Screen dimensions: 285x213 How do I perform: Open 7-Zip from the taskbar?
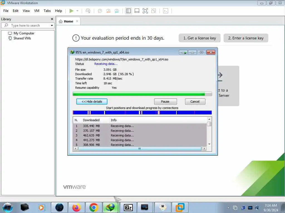[128, 207]
